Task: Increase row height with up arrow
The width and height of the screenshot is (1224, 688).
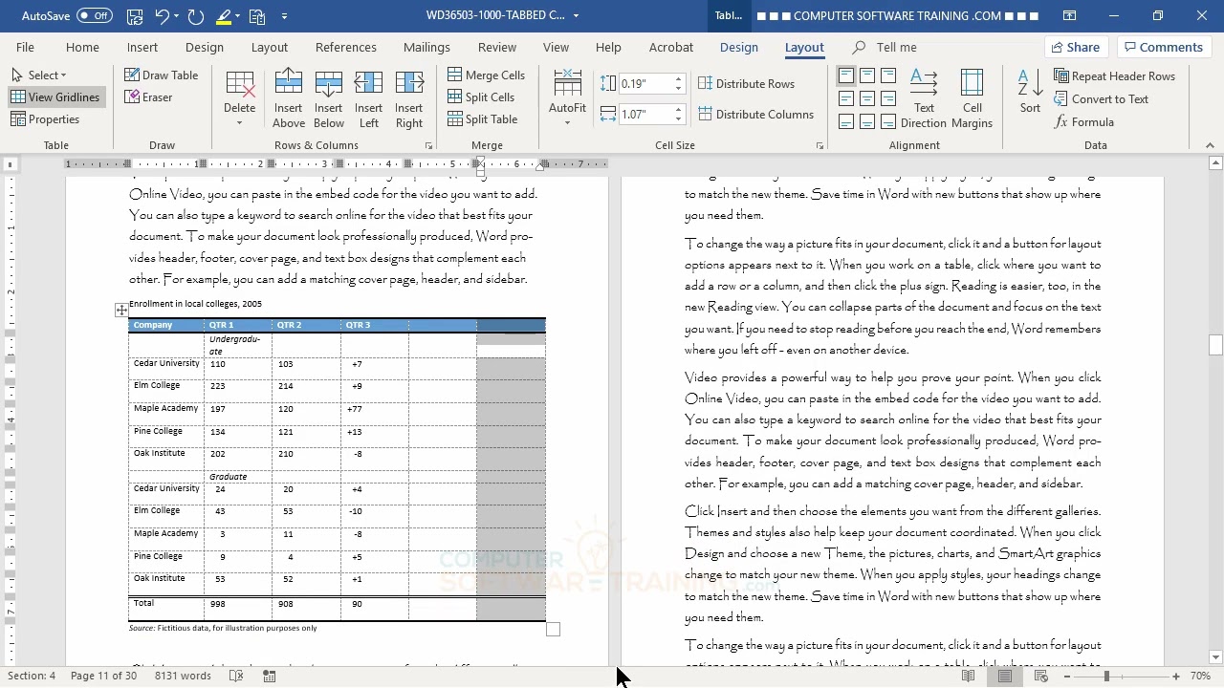Action: [678, 79]
